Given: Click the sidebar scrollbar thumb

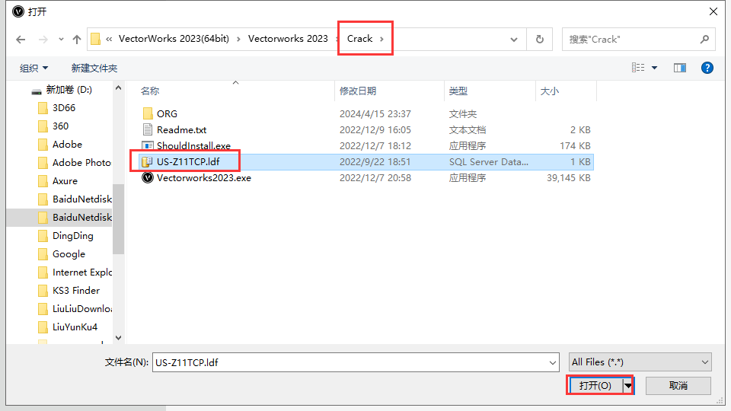Looking at the screenshot, I should 119,219.
